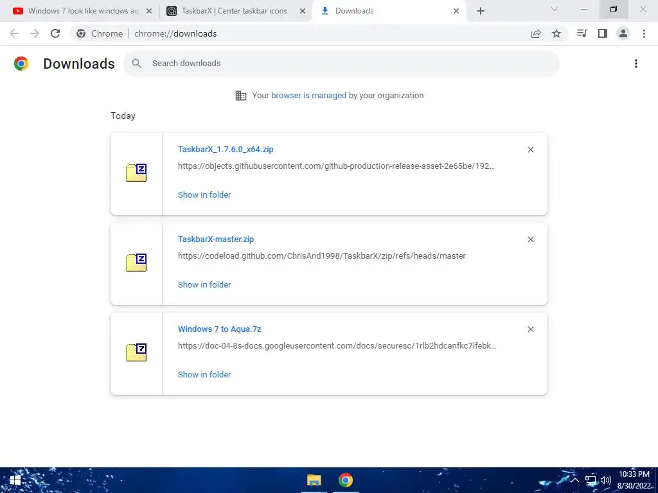Show TaskbarX_1.7.6.0_x64.zip in folder

click(204, 195)
